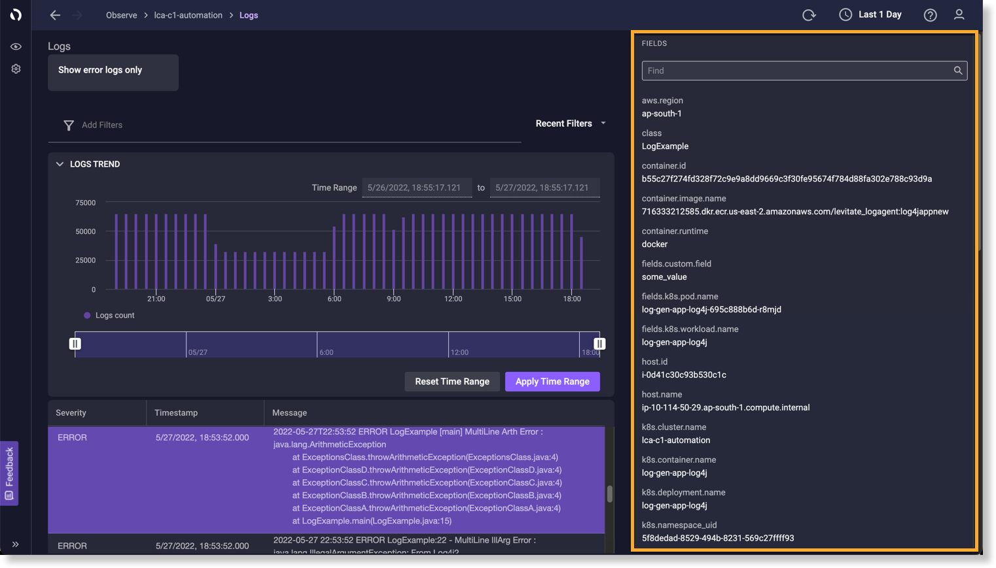Viewport: 996px width, 568px height.
Task: Open the Observe breadcrumb
Action: pos(122,15)
